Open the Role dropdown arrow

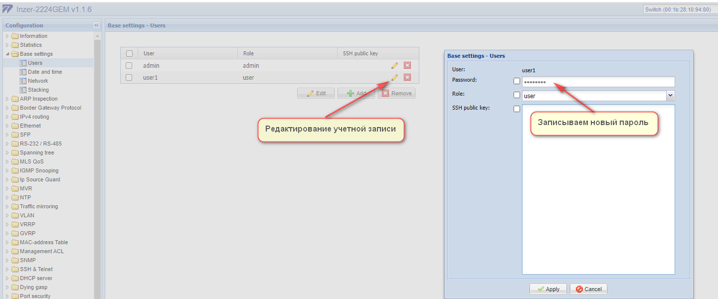pos(670,95)
